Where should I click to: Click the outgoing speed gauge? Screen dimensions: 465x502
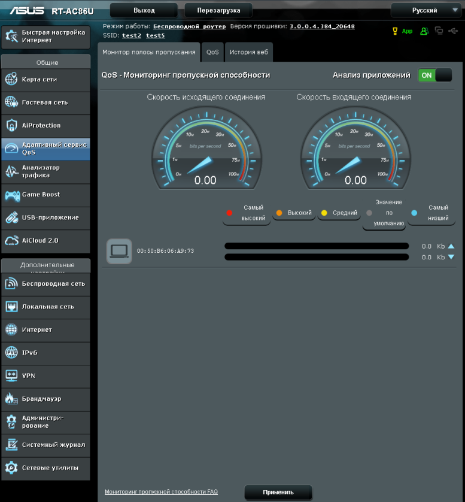[x=206, y=149]
